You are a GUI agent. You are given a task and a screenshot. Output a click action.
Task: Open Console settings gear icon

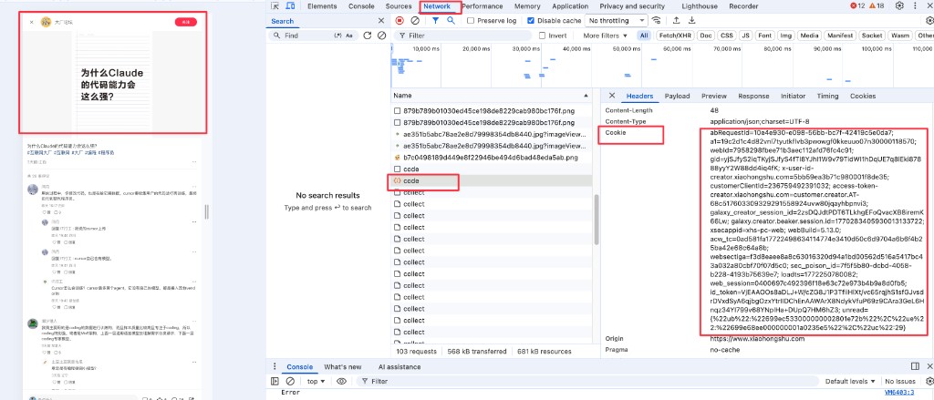929,381
